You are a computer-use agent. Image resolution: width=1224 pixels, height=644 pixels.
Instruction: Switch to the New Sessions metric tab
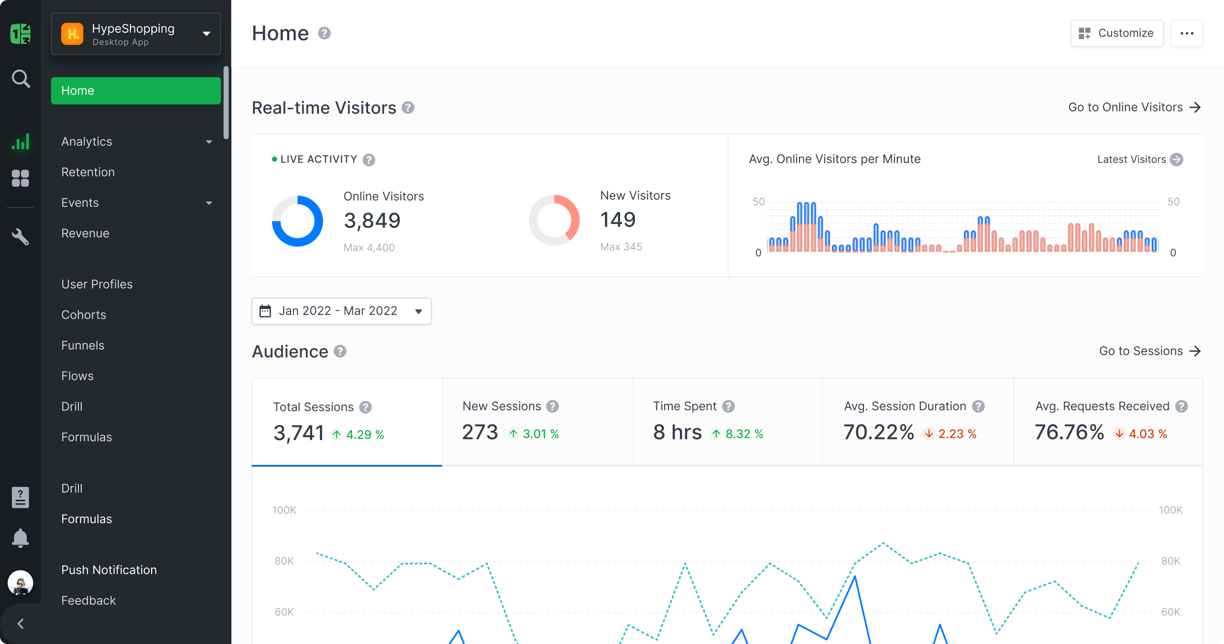[537, 420]
